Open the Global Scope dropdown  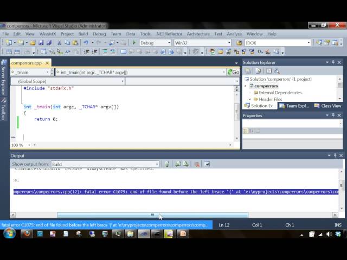[123, 81]
